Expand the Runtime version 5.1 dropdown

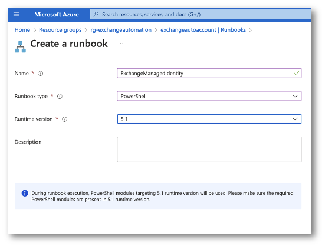click(209, 119)
